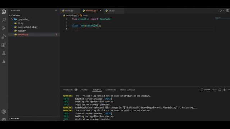The height and width of the screenshot is (129, 230).
Task: Open the Testing flask view
Action: pyautogui.click(x=4, y=53)
